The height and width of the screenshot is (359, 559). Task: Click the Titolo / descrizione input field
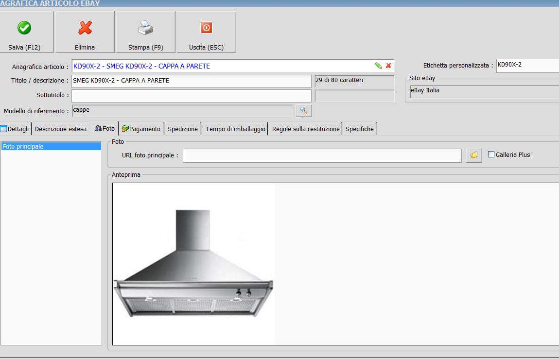(x=192, y=81)
